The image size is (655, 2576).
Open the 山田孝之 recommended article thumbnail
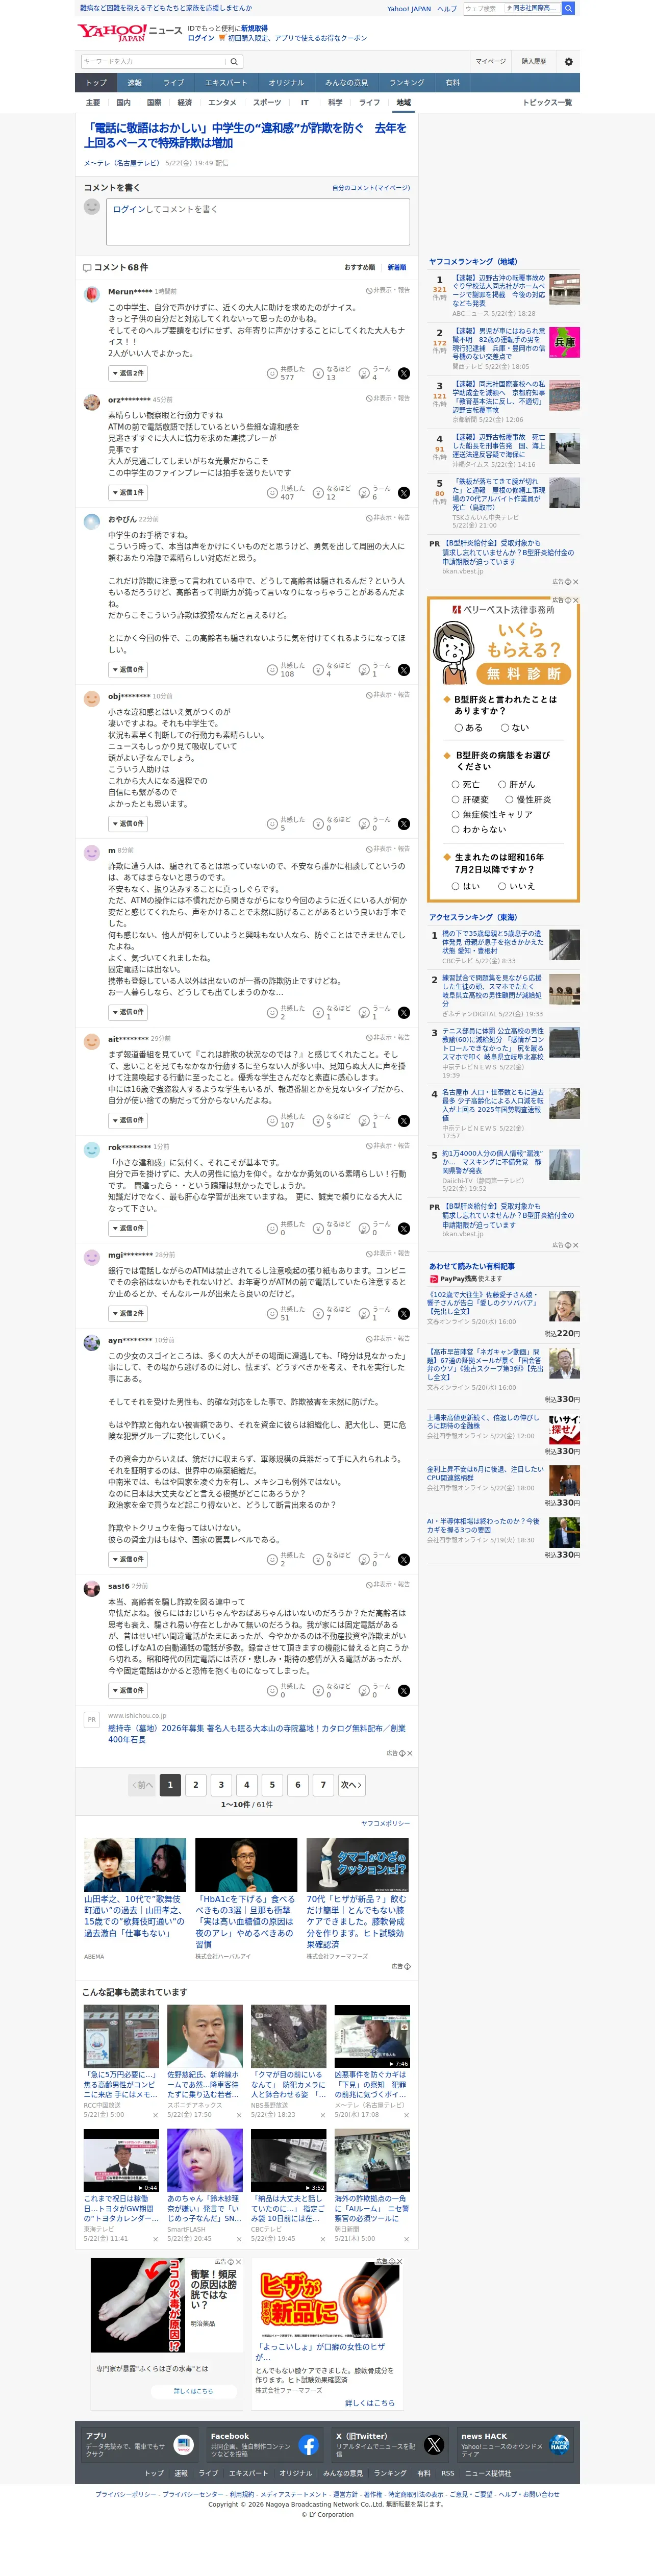click(x=135, y=1864)
